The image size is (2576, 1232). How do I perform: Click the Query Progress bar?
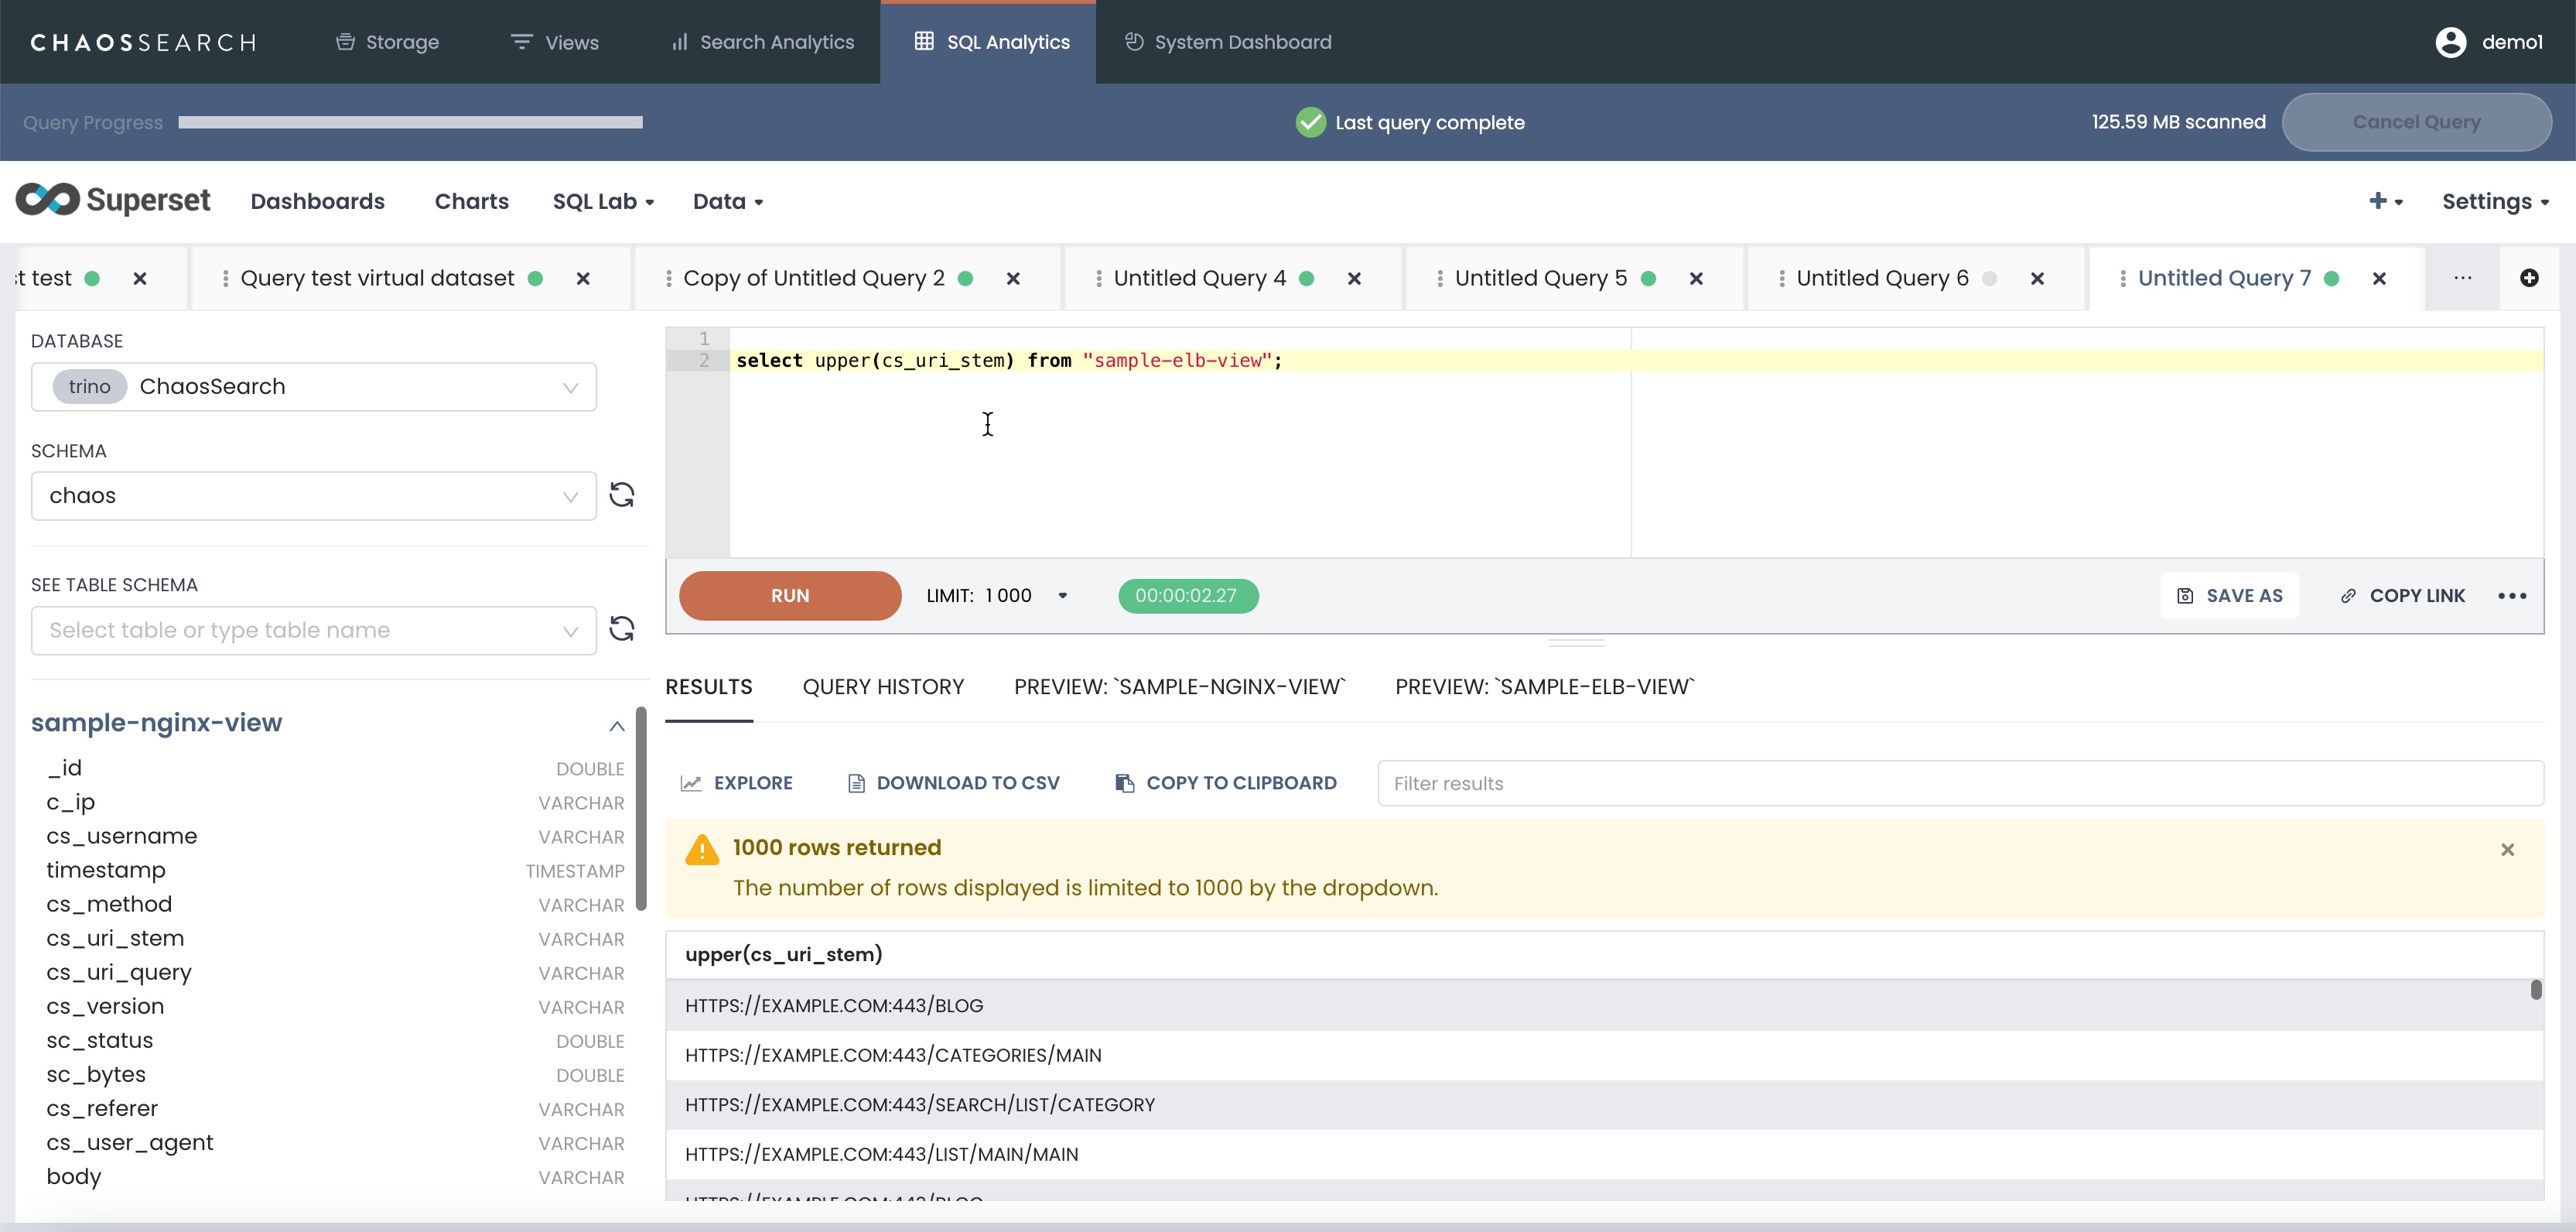click(x=410, y=122)
